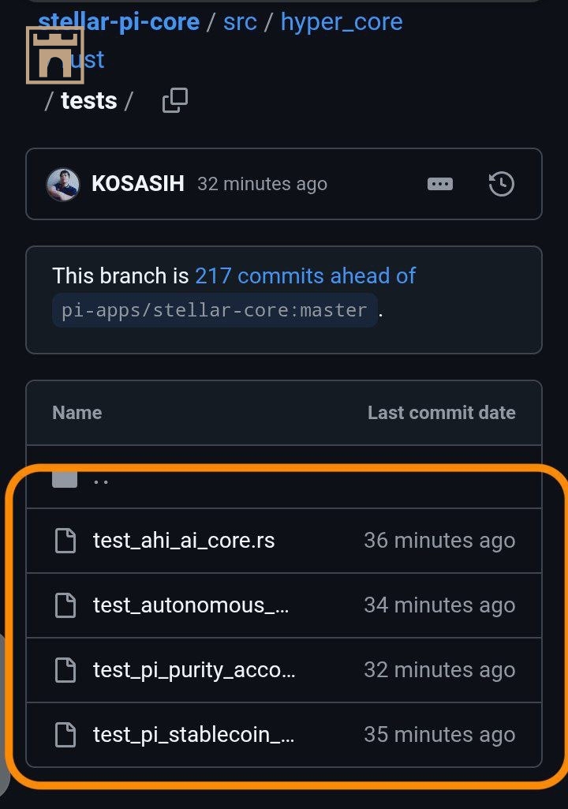Click the file icon beside test_pi_purity file
568x809 pixels.
[x=65, y=670]
